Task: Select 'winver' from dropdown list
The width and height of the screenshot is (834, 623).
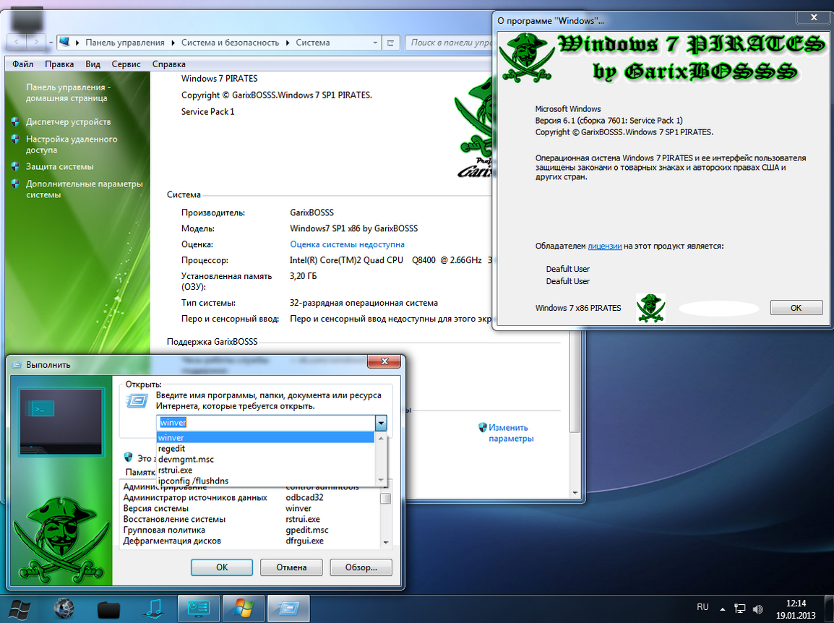Action: 265,437
